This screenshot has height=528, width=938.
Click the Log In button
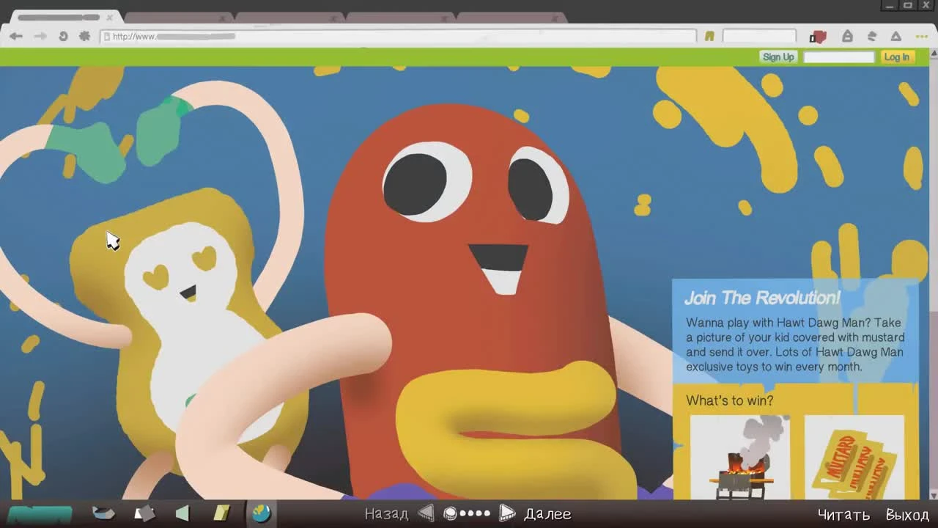[x=896, y=57]
